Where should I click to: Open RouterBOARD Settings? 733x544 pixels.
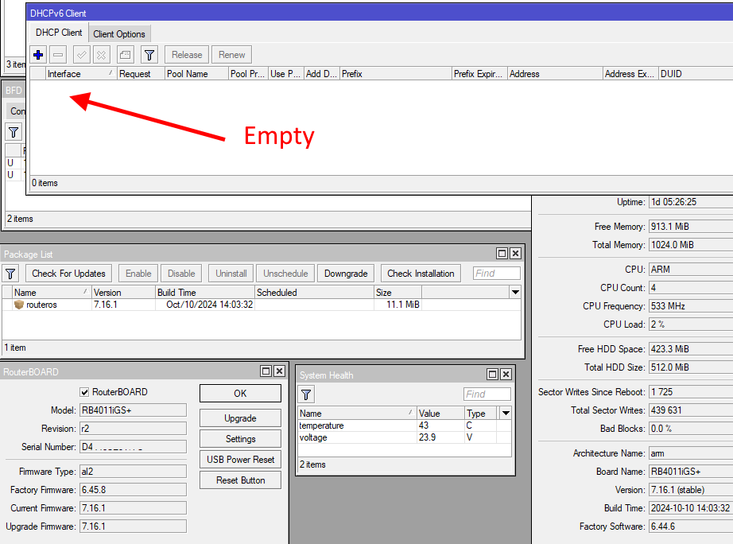(240, 439)
